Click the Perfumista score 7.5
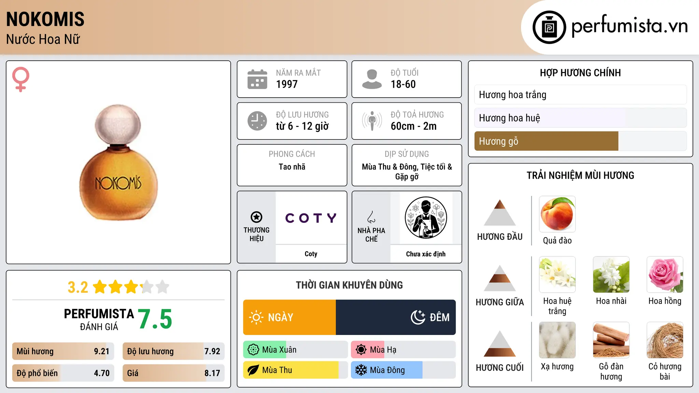 (155, 319)
